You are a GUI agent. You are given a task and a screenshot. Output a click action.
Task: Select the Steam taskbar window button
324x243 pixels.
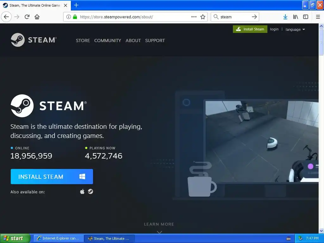(109, 239)
